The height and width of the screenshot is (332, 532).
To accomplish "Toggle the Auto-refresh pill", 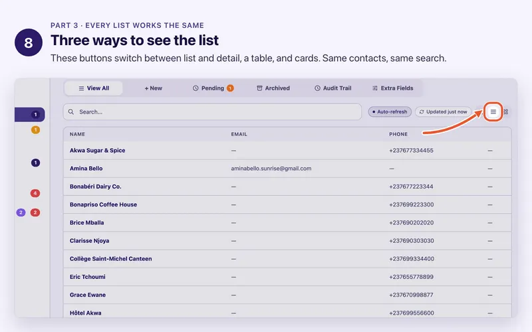I will click(390, 112).
